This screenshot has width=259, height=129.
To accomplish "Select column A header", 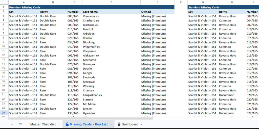I will click(x=24, y=2).
